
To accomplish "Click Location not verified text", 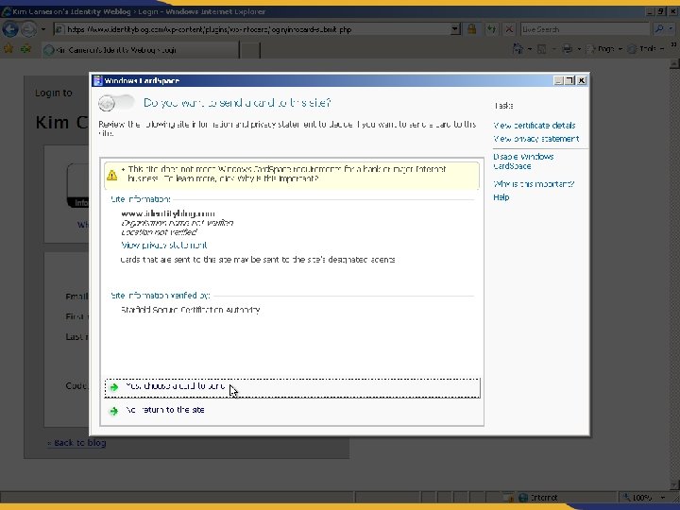I will click(160, 232).
